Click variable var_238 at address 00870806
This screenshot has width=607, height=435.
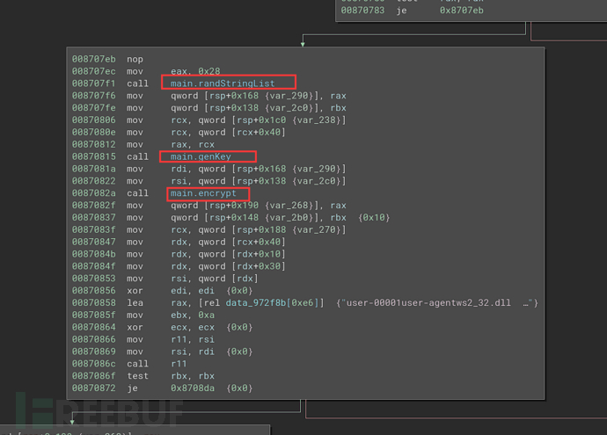pyautogui.click(x=317, y=120)
